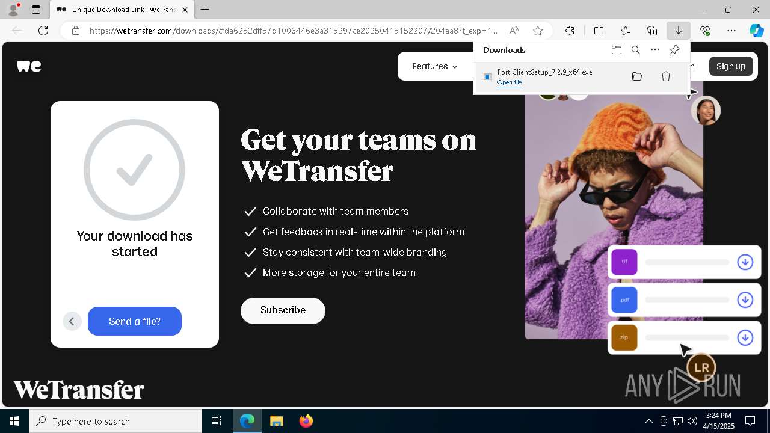Open Browser essentials icon
This screenshot has height=433, width=770.
(705, 31)
